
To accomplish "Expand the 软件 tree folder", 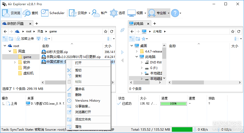I will point(15,62).
